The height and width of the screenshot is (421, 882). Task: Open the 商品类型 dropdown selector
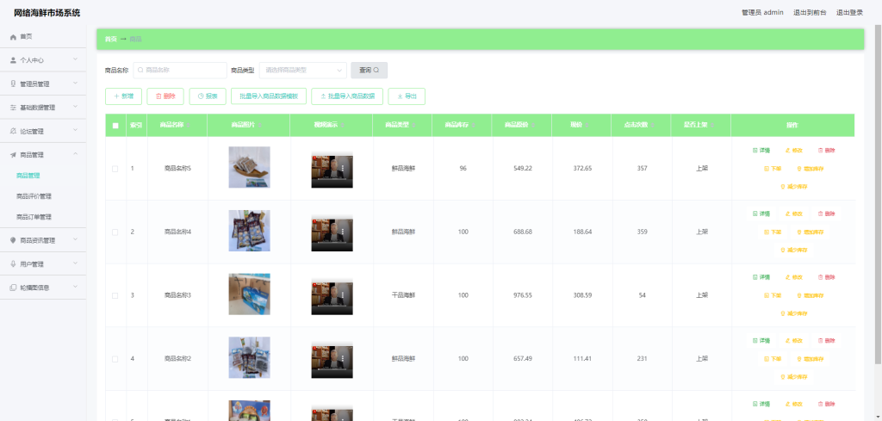point(302,71)
